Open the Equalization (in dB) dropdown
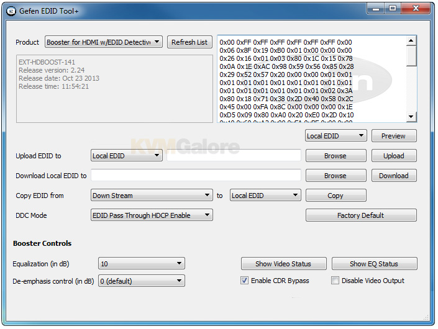 (x=142, y=263)
